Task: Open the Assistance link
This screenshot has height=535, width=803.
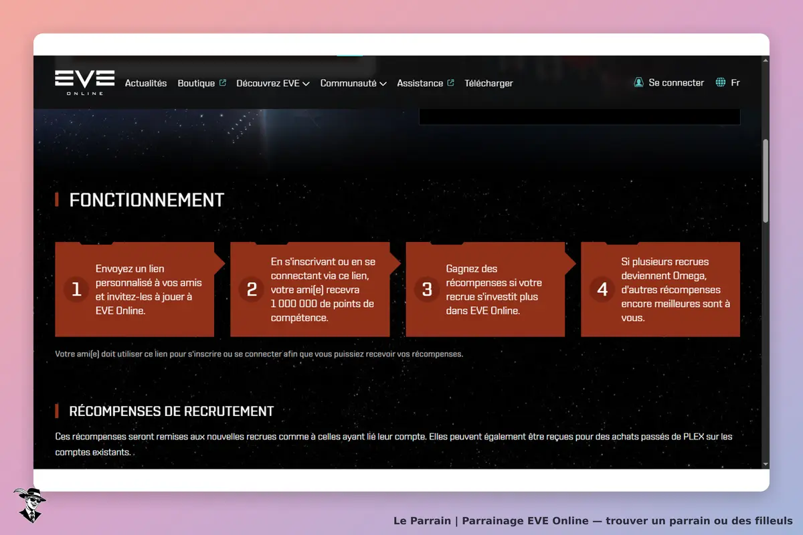Action: [x=426, y=84]
